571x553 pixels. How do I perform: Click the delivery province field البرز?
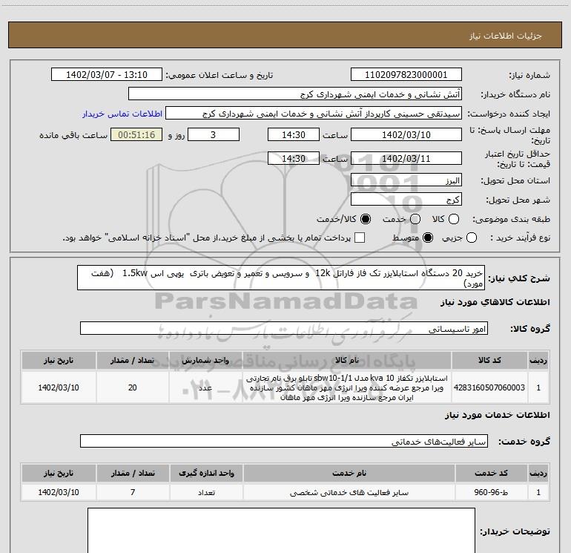coord(406,180)
